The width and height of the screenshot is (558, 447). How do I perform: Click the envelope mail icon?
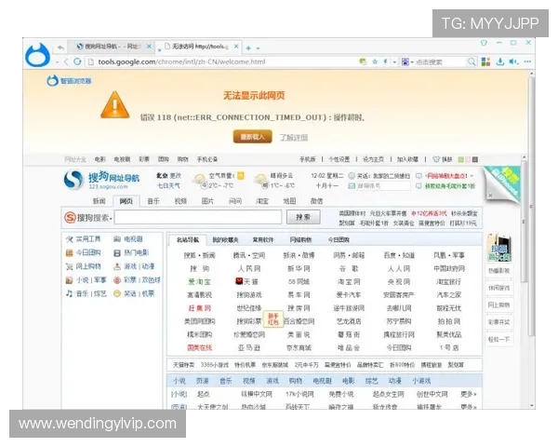point(352,186)
